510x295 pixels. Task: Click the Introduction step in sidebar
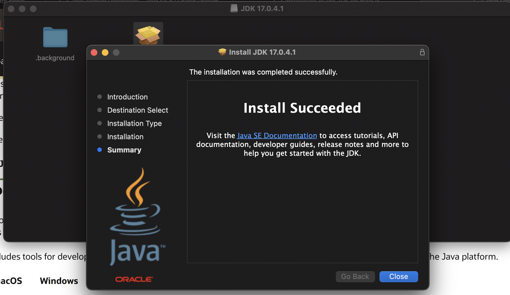coord(128,97)
